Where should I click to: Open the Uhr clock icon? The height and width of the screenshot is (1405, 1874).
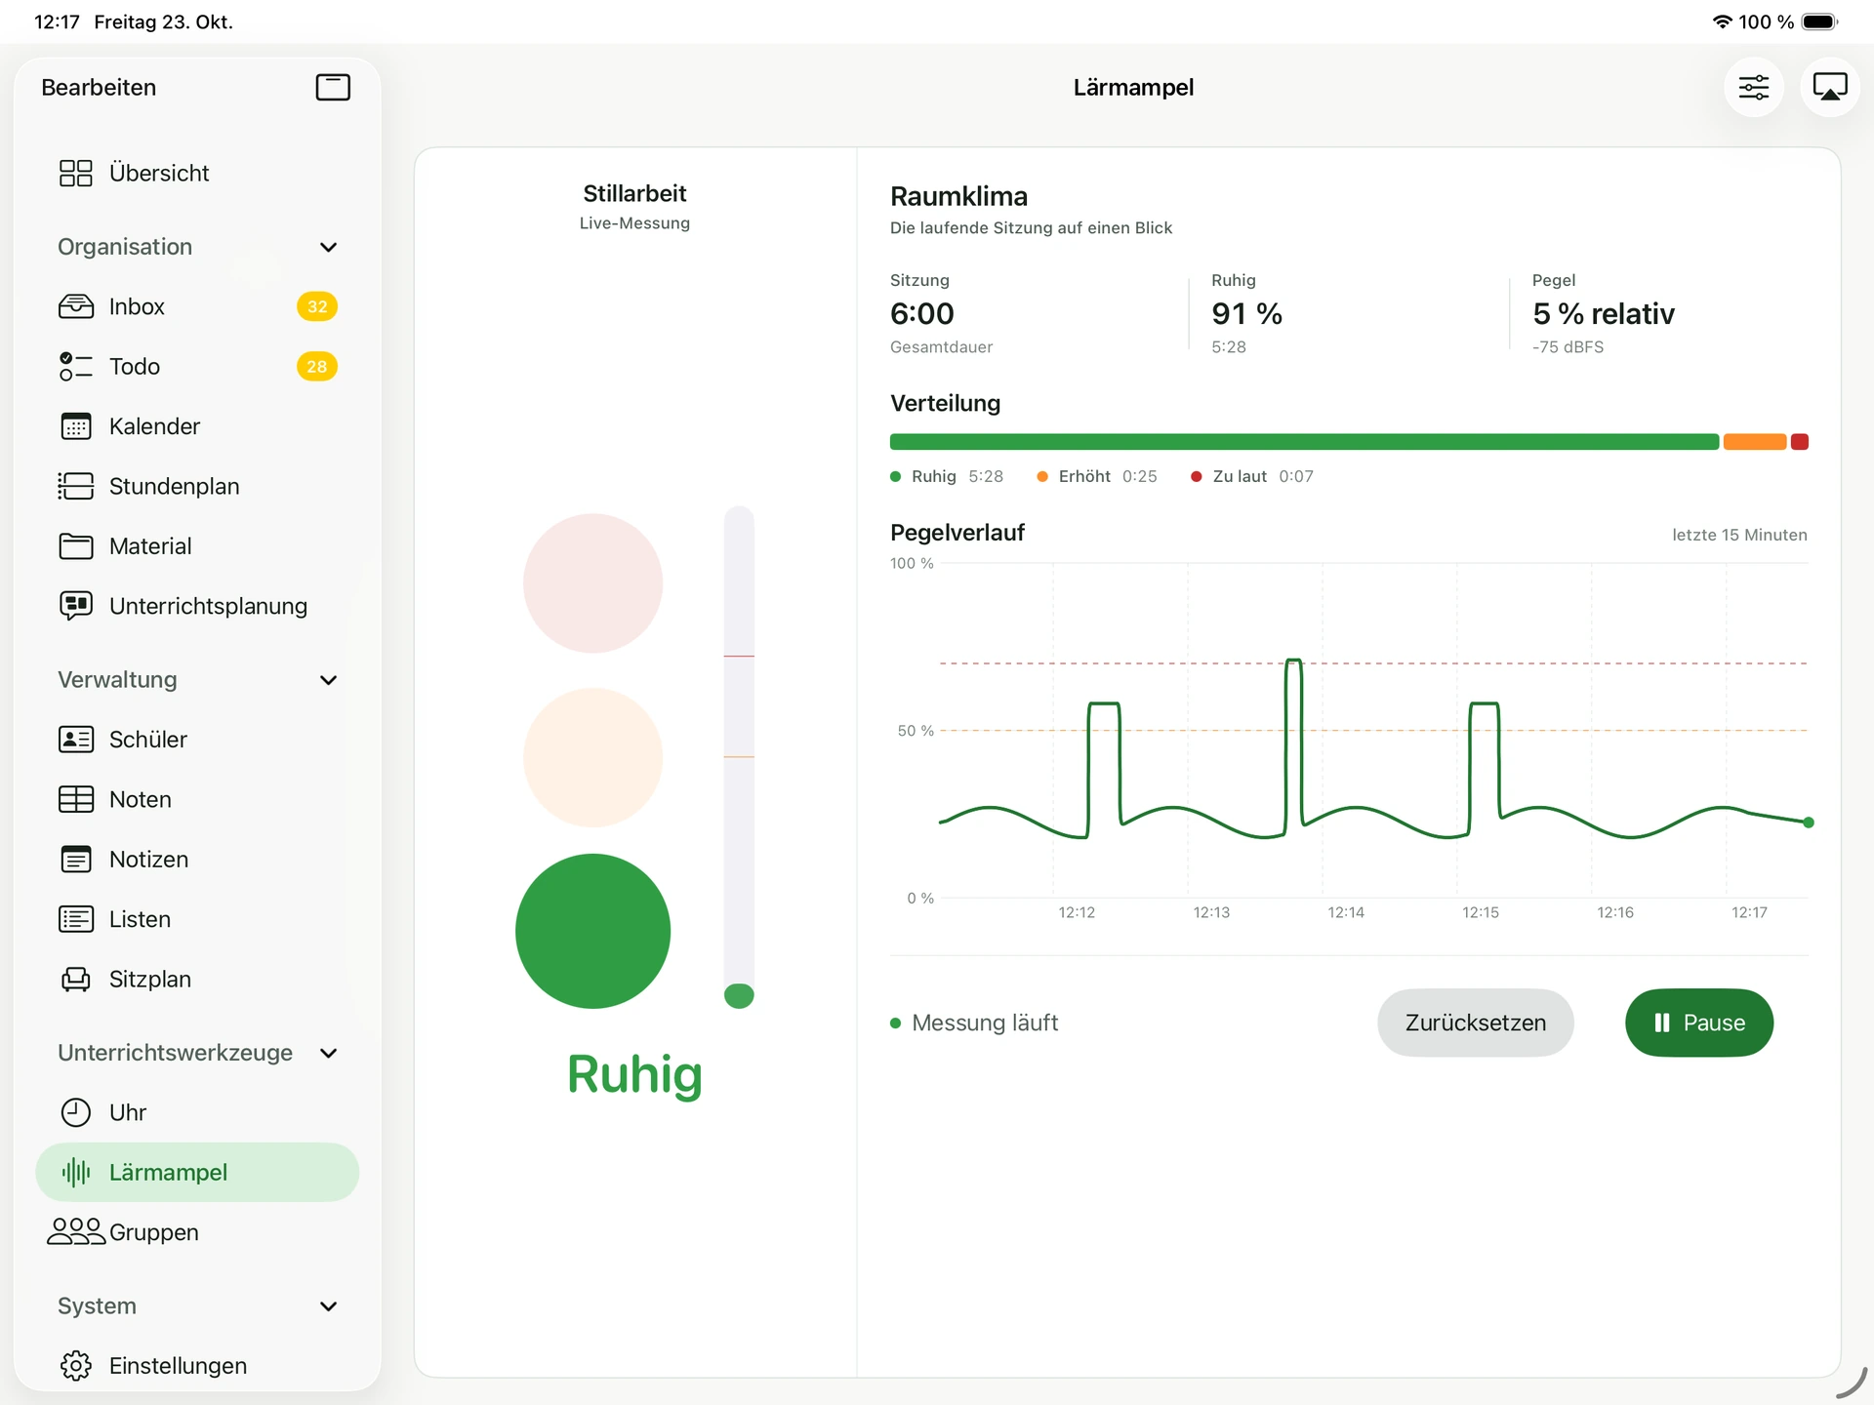[x=76, y=1112]
